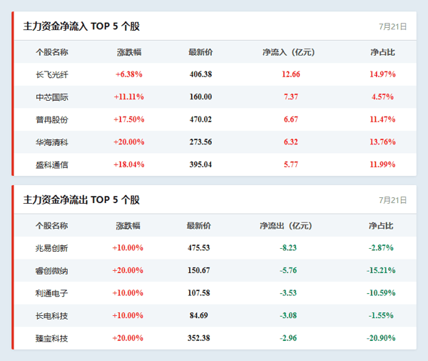Image resolution: width=428 pixels, height=361 pixels.
Task: Open 盛科通信 stock entry
Action: click(x=52, y=164)
